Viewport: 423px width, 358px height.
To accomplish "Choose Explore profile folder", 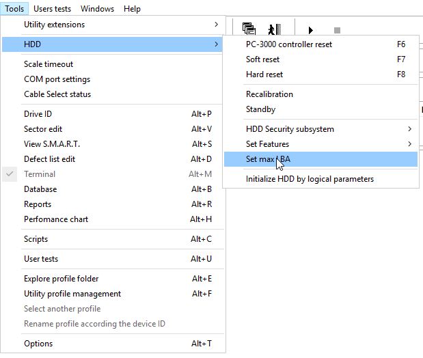I will pos(112,279).
